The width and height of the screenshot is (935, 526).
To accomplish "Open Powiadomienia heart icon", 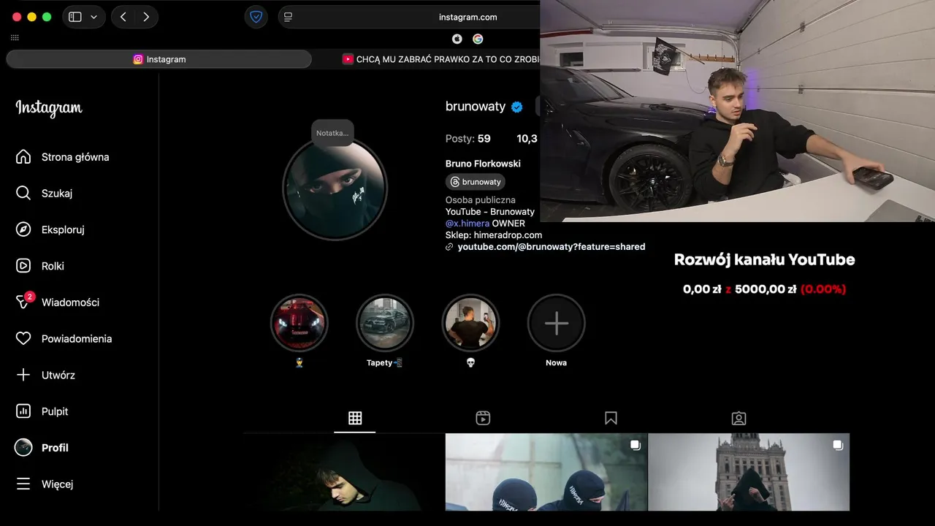I will click(23, 338).
